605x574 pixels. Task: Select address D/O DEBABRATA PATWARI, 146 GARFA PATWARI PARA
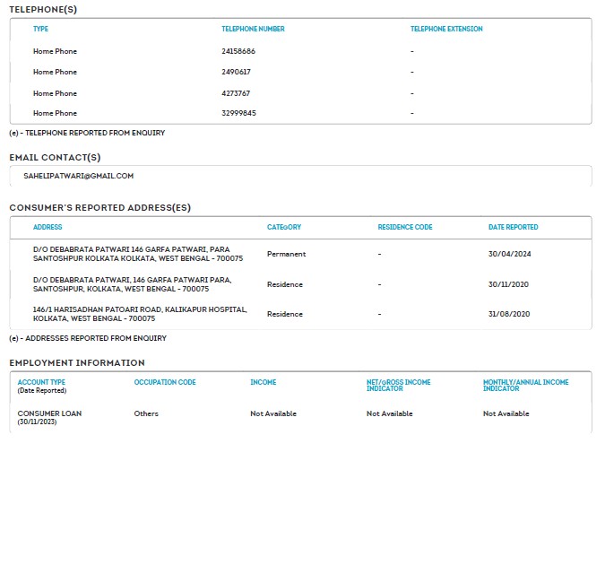133,284
